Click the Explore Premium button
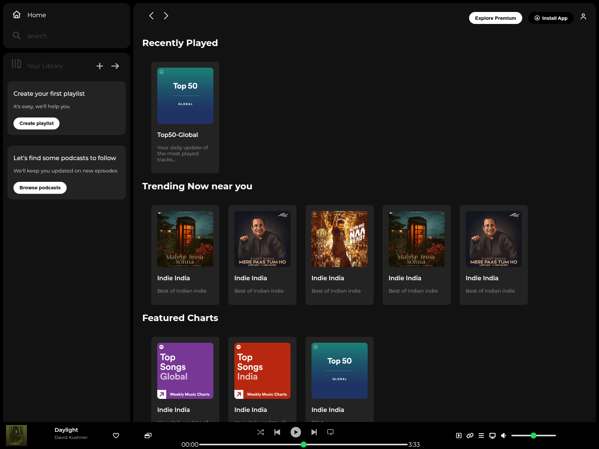This screenshot has height=449, width=599. [x=496, y=18]
